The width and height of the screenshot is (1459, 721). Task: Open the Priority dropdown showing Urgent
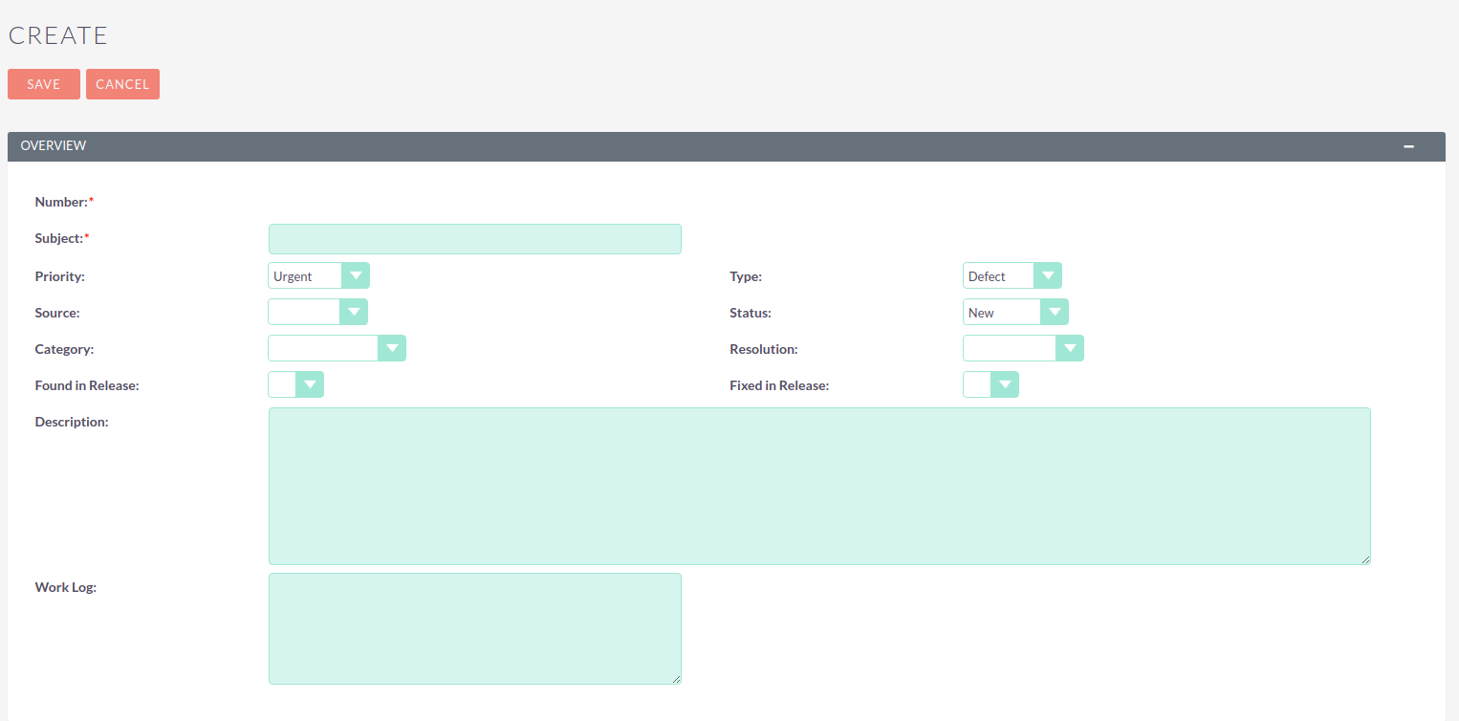point(318,276)
